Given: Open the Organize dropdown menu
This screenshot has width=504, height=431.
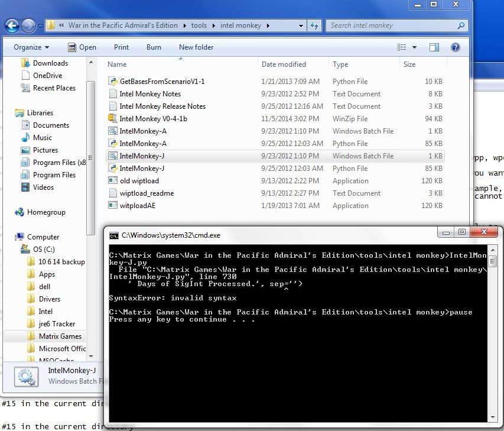Looking at the screenshot, I should pos(31,47).
